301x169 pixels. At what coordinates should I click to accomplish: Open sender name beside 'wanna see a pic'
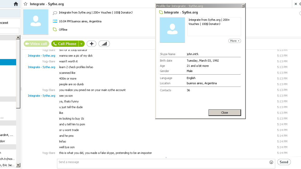point(41,56)
